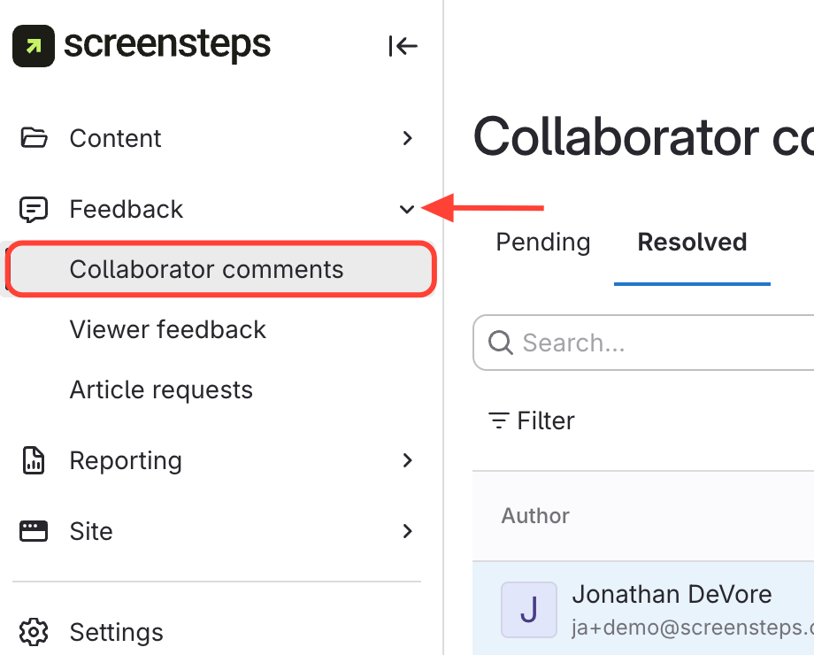Switch to the Pending tab

542,243
